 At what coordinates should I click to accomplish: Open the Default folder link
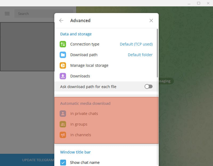click(x=140, y=55)
